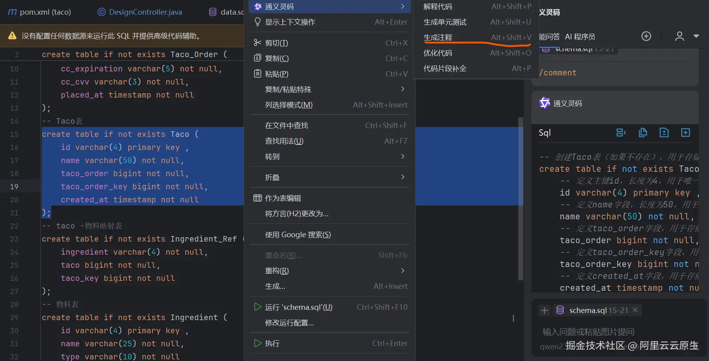Screen dimensions: 709x361
Task: Switch to the DesignController.java tab
Action: pyautogui.click(x=145, y=12)
